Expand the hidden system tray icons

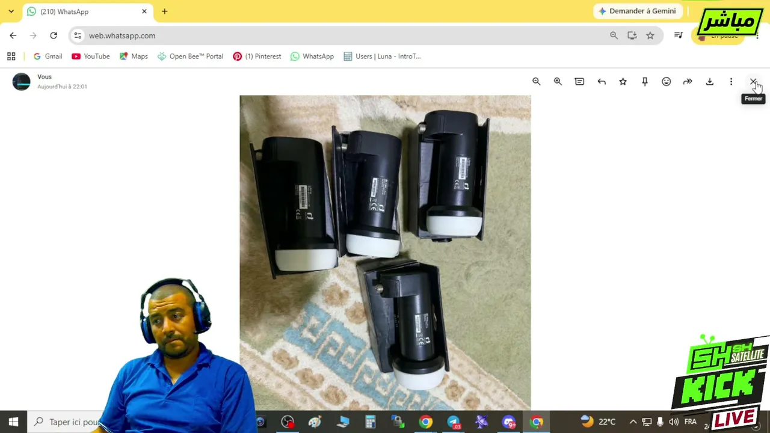pyautogui.click(x=633, y=422)
